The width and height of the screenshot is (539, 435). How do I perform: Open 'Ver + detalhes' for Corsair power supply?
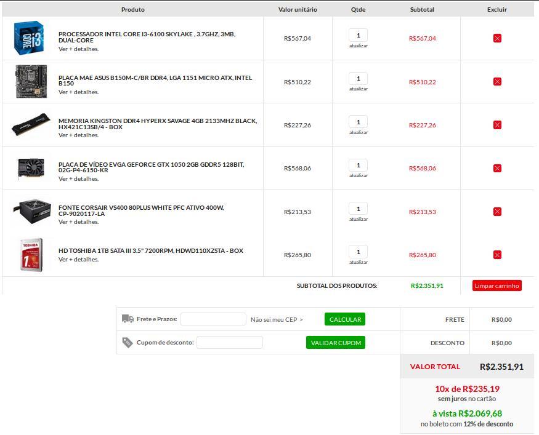tap(78, 222)
